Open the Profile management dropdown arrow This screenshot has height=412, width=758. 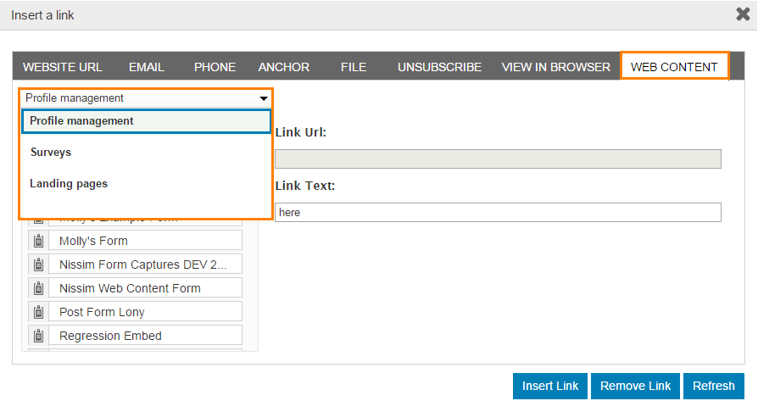coord(264,98)
